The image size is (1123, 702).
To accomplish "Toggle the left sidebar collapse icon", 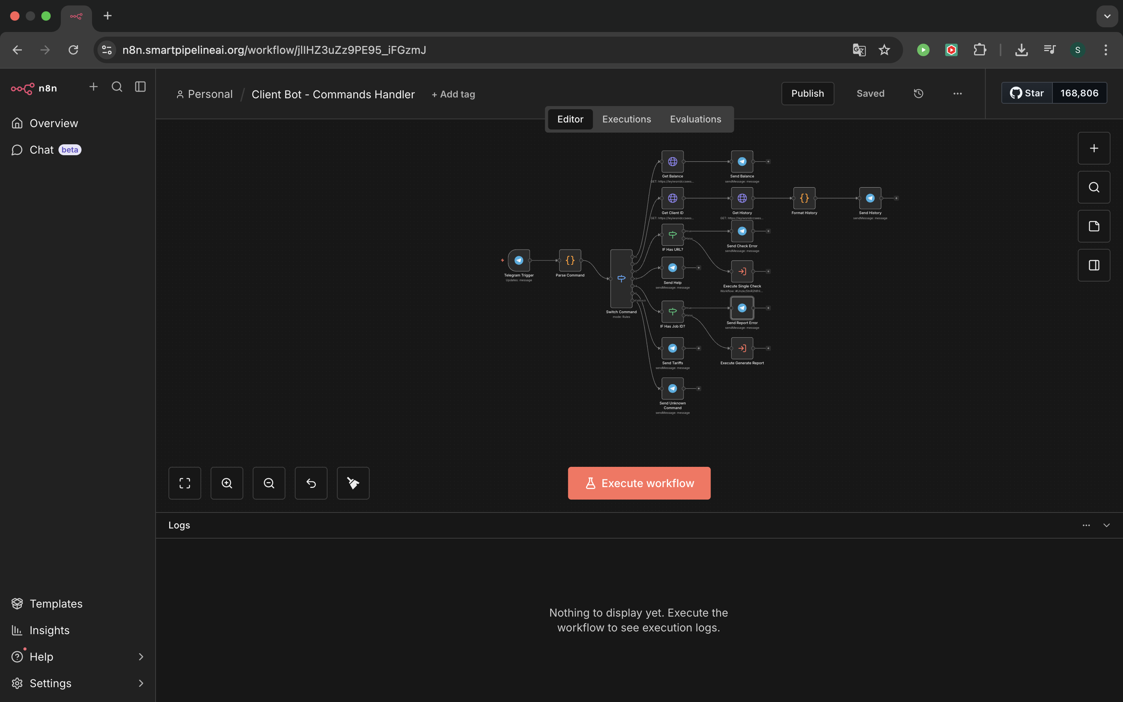I will (140, 87).
